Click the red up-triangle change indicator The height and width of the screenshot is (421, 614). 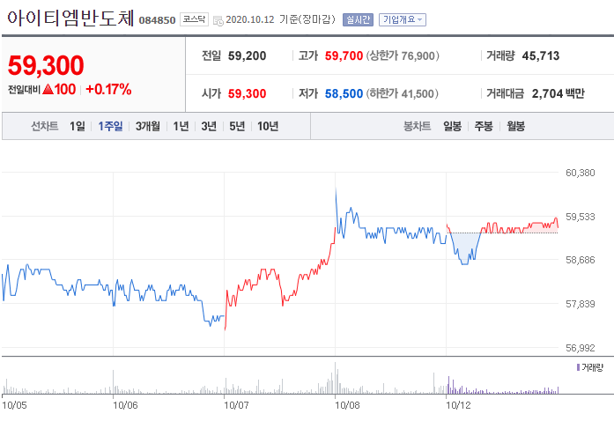48,89
